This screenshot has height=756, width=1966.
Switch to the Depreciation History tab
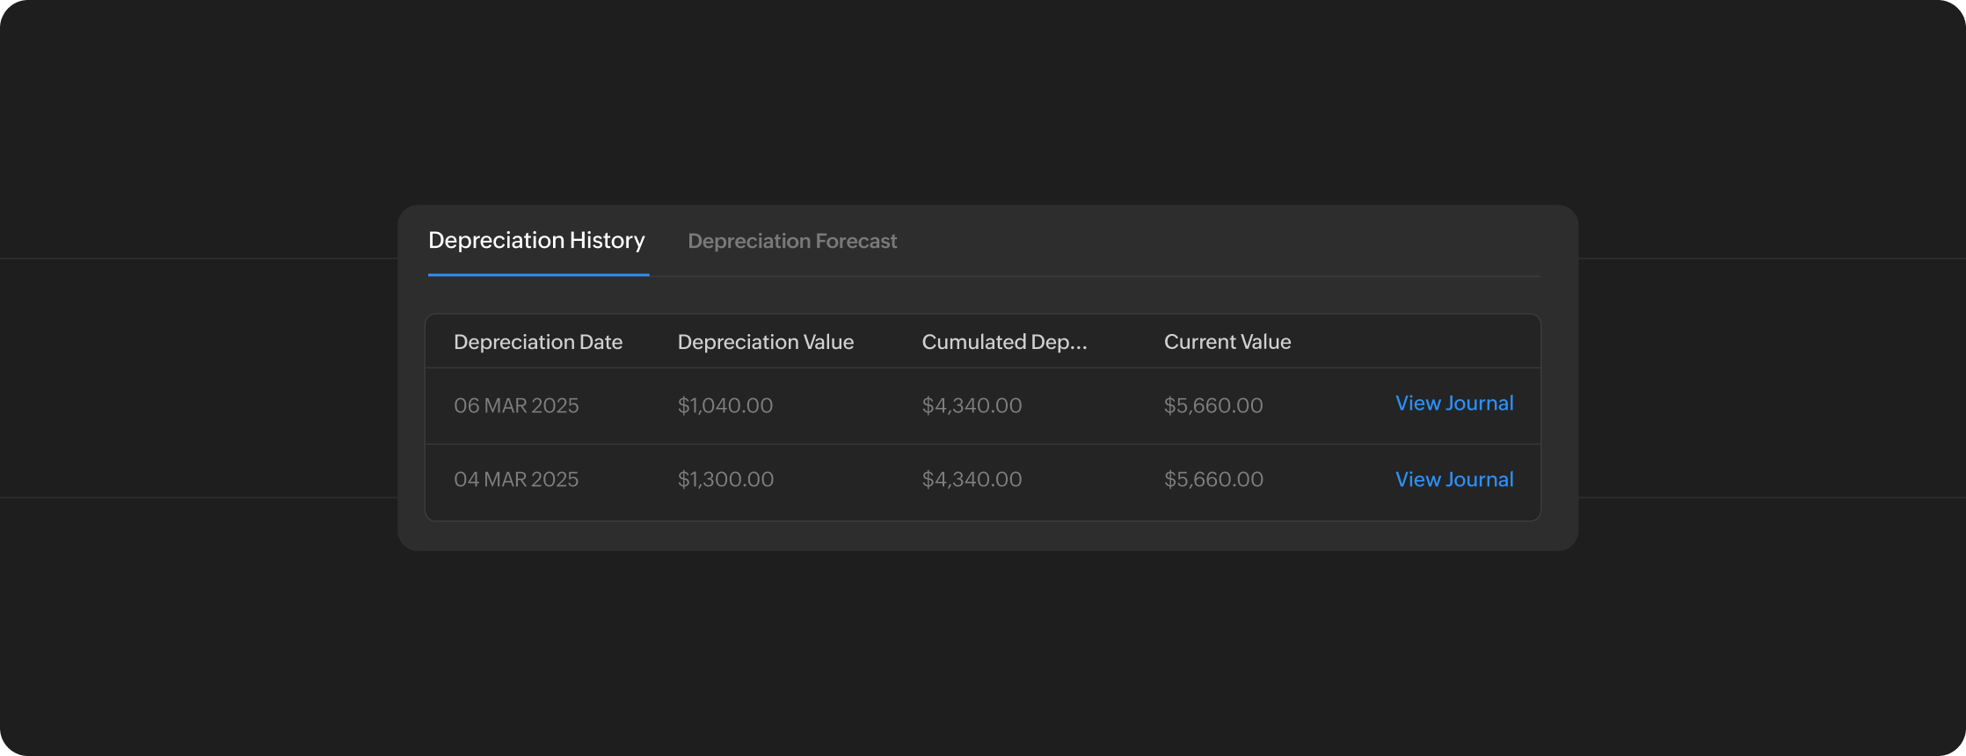tap(536, 241)
